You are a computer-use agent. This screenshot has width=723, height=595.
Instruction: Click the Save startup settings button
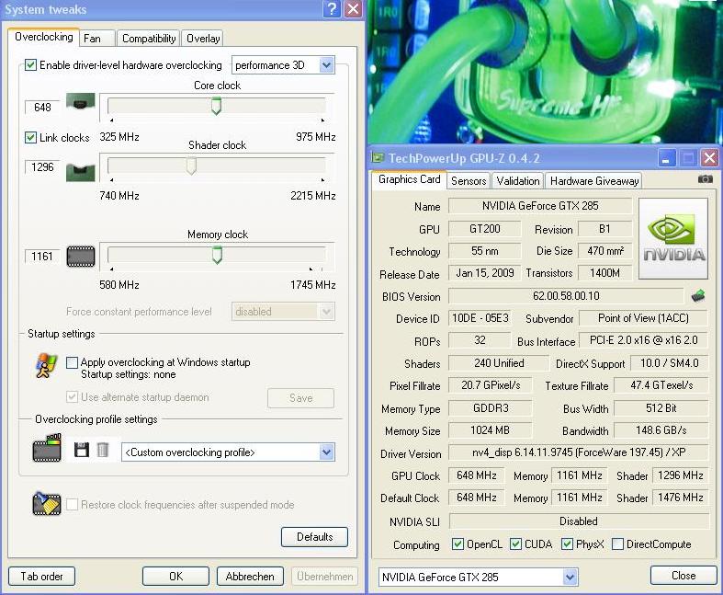(x=300, y=398)
